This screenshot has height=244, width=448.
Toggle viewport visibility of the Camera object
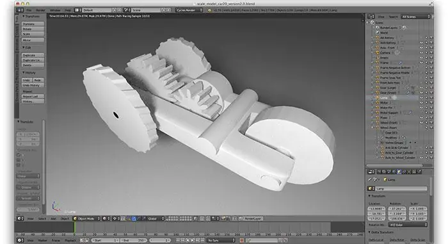pyautogui.click(x=421, y=53)
